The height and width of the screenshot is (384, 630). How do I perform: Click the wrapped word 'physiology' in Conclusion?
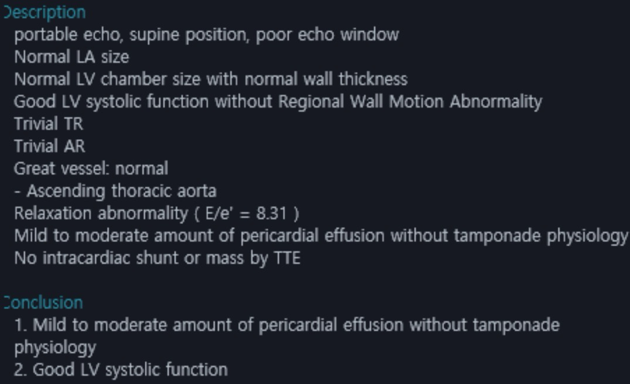tap(55, 348)
